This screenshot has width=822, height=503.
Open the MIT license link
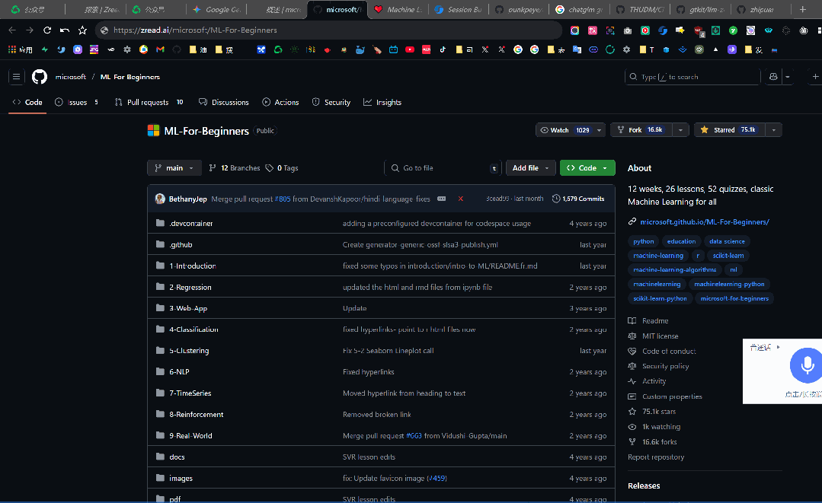coord(660,336)
